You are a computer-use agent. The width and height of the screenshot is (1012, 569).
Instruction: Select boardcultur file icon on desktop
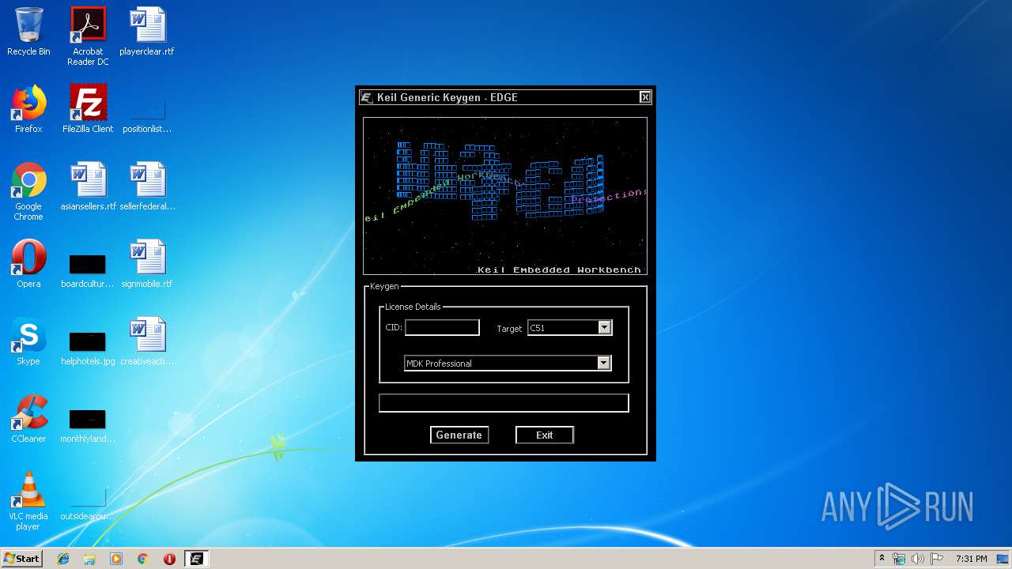click(88, 270)
